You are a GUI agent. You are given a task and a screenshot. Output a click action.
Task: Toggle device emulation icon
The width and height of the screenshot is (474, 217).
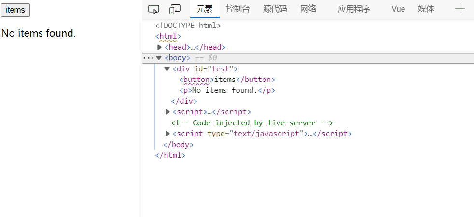[x=175, y=9]
